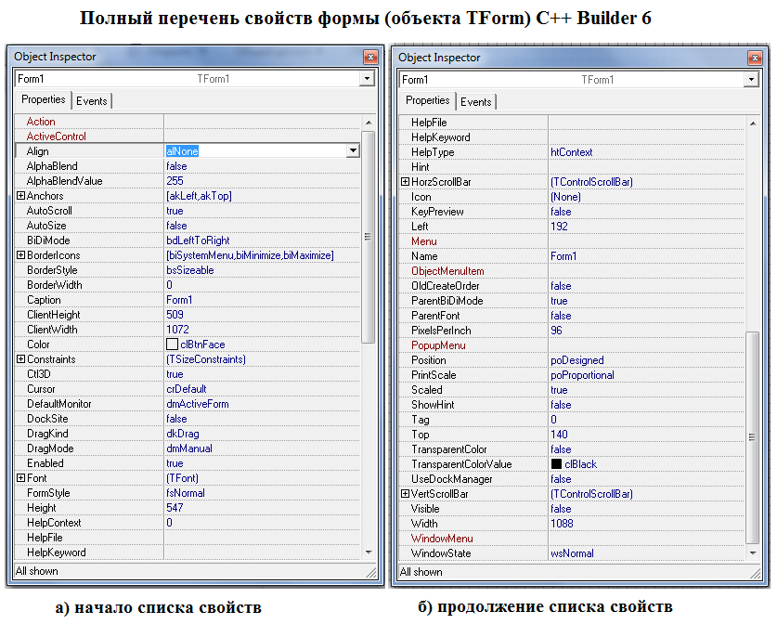Click the ClientHeight value 509
The width and height of the screenshot is (777, 624).
tap(175, 315)
